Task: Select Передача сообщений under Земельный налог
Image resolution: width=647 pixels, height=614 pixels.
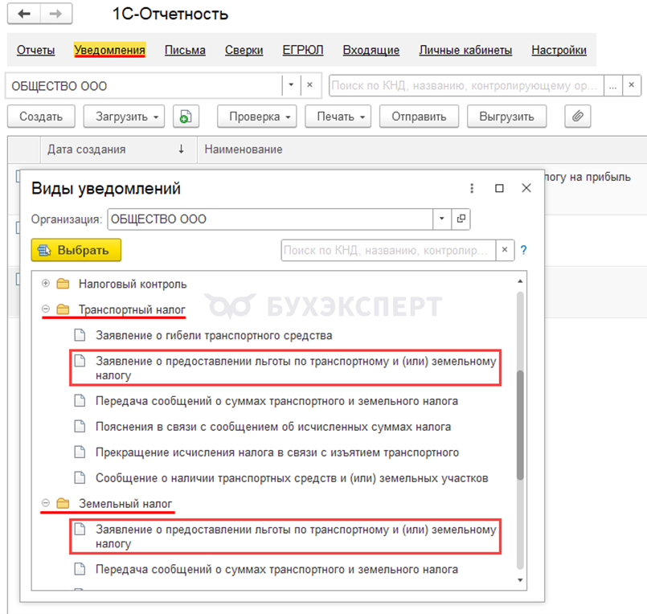Action: click(276, 569)
